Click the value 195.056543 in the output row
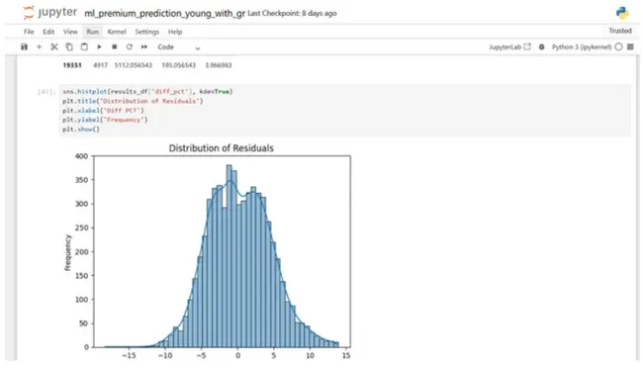The height and width of the screenshot is (371, 643). point(178,65)
